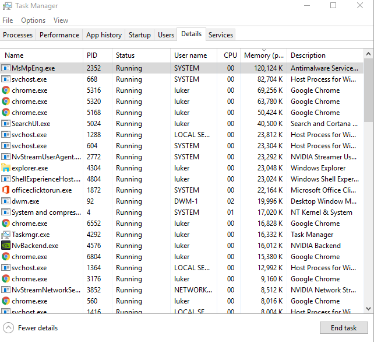The width and height of the screenshot is (374, 342).
Task: Switch to the Services tab
Action: click(x=221, y=35)
